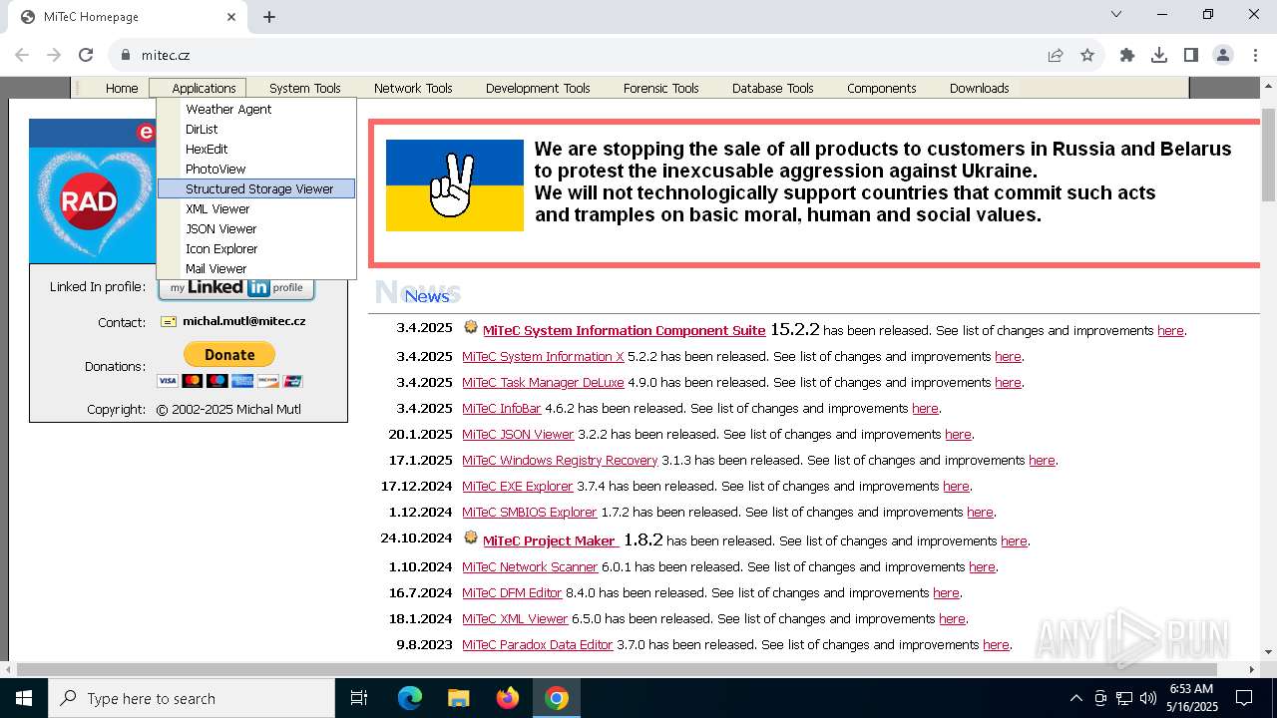This screenshot has width=1277, height=718.
Task: Open Chrome three-dot menu
Action: click(1255, 56)
